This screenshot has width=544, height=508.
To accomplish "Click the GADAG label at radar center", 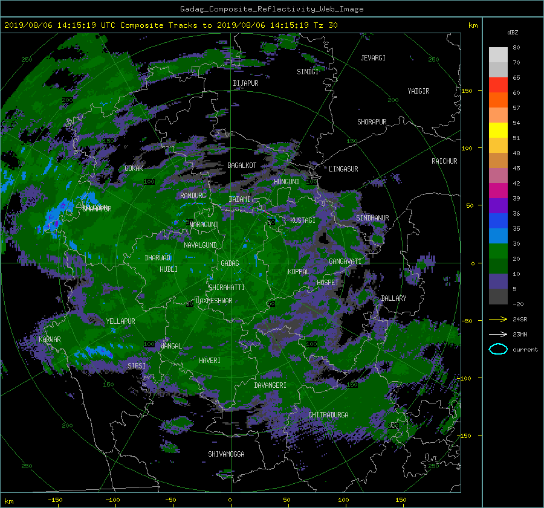I will (x=230, y=263).
